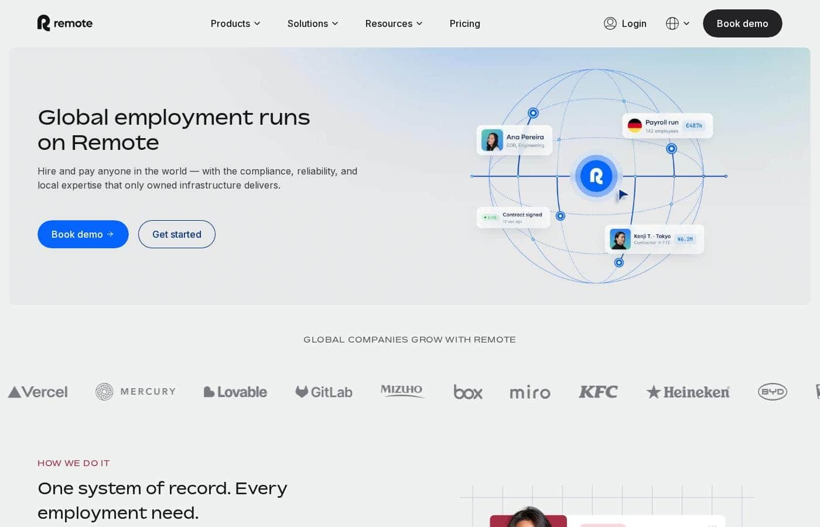
Task: Click the Global employment runs on Remote heading
Action: click(174, 130)
